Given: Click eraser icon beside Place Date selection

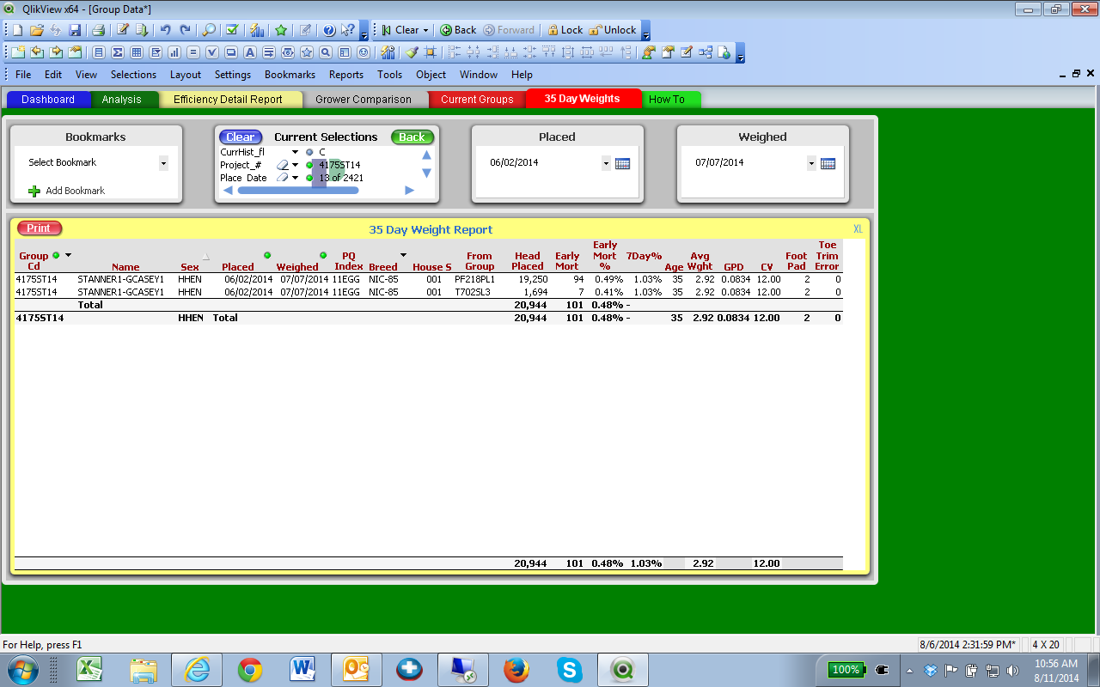Looking at the screenshot, I should click(x=282, y=178).
